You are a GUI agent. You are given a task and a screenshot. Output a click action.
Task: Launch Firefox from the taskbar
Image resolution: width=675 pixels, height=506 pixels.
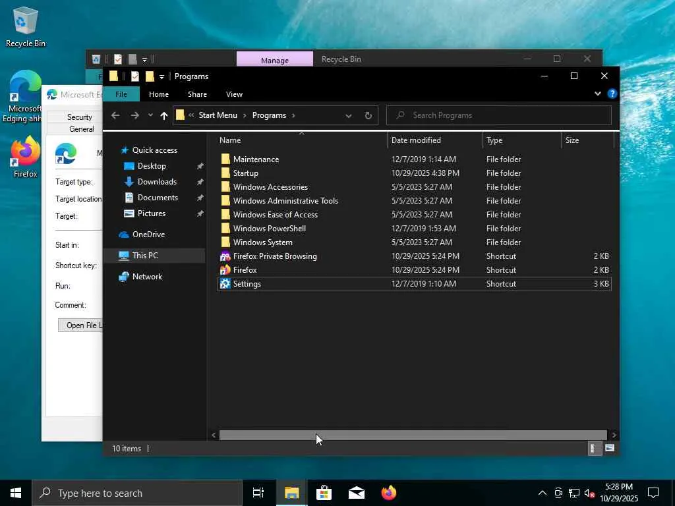click(x=389, y=493)
